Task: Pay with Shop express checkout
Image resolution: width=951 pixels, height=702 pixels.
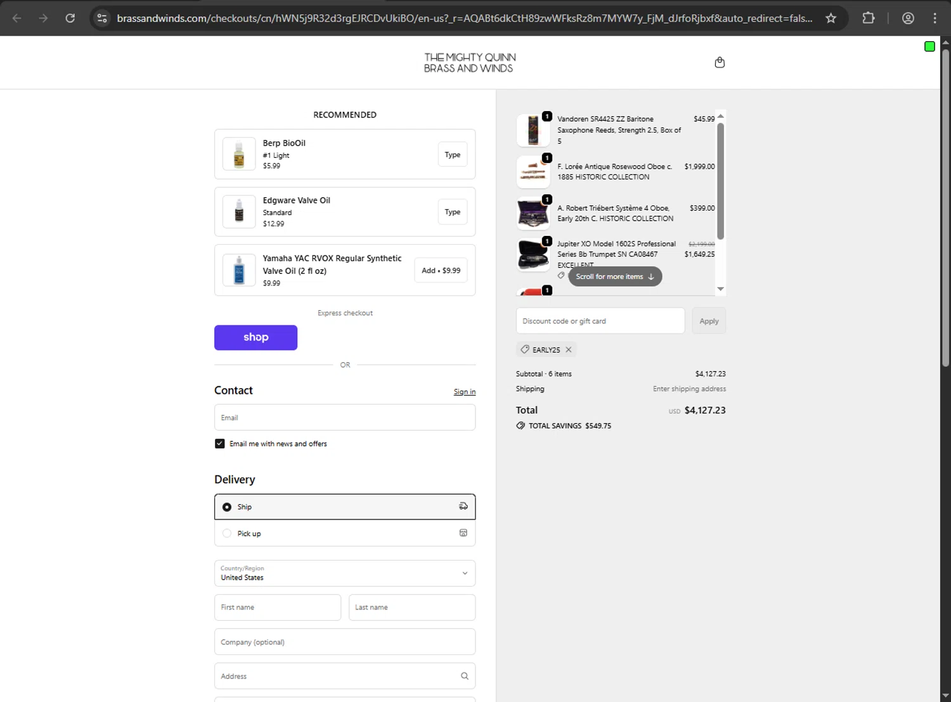Action: [x=256, y=337]
